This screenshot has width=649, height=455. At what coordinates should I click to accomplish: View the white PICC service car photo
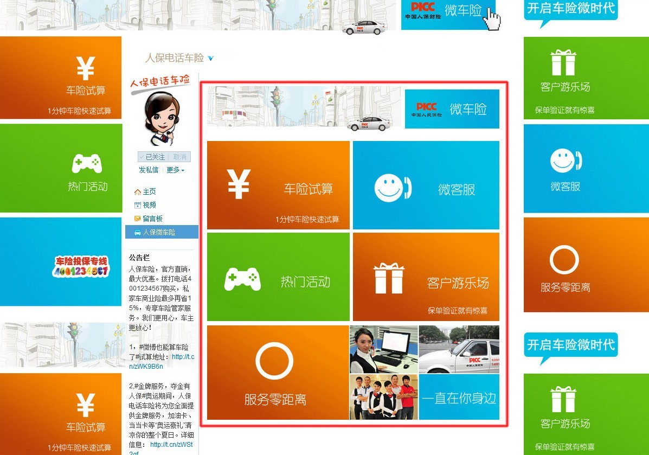pyautogui.click(x=459, y=349)
